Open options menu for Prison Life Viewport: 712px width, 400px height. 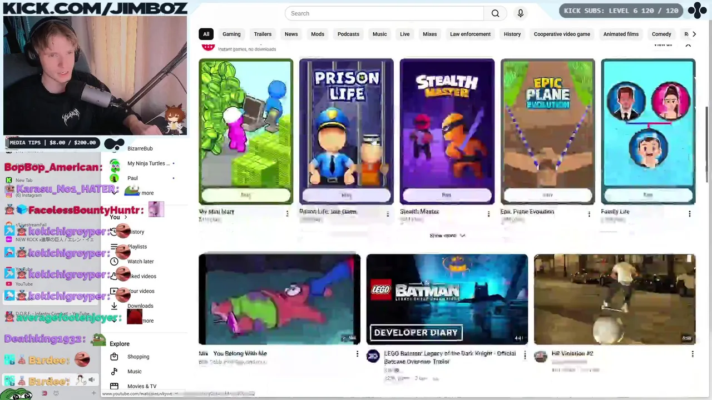click(388, 214)
